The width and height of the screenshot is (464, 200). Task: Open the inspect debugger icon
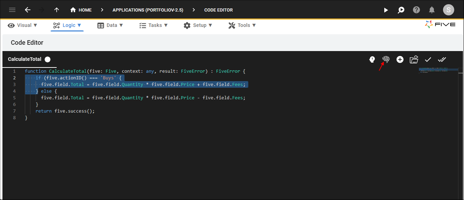pyautogui.click(x=401, y=10)
